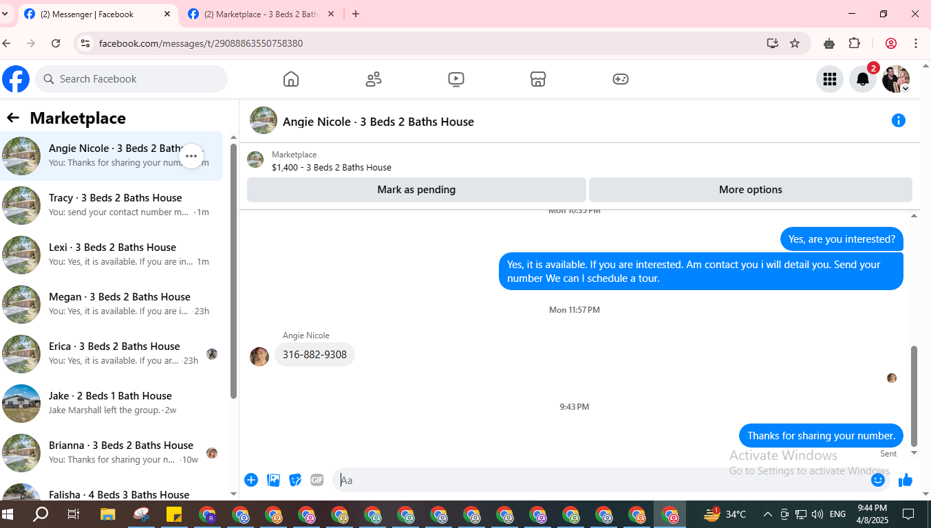
Task: Open Jake 2 Beds 1 Bath conversation
Action: [x=111, y=404]
